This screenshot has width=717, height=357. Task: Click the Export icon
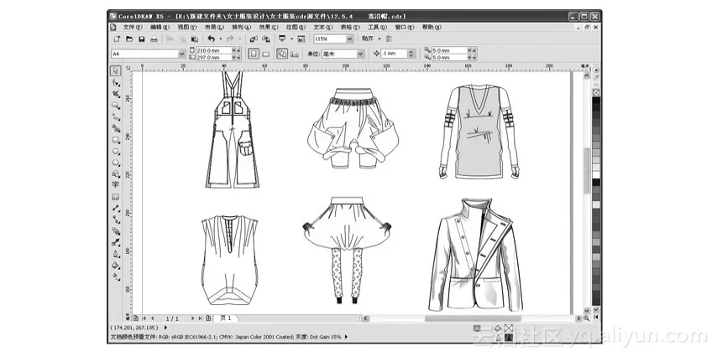(x=265, y=39)
